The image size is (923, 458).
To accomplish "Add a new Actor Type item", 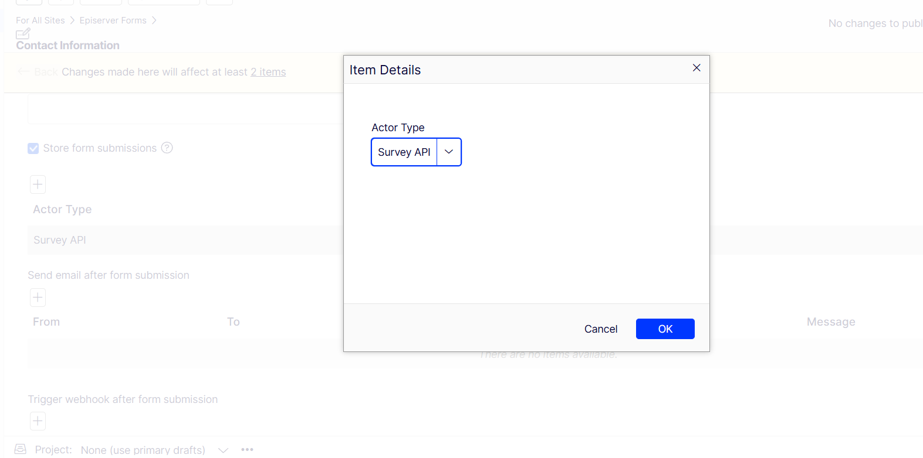I will [x=38, y=185].
